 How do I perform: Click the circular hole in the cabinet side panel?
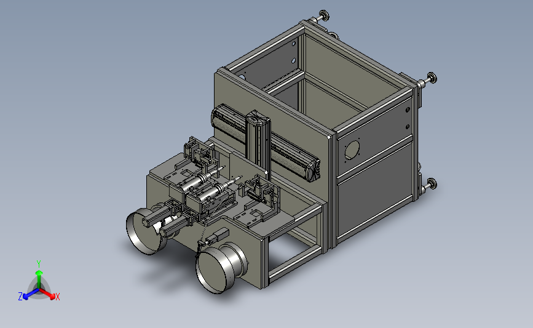point(352,150)
